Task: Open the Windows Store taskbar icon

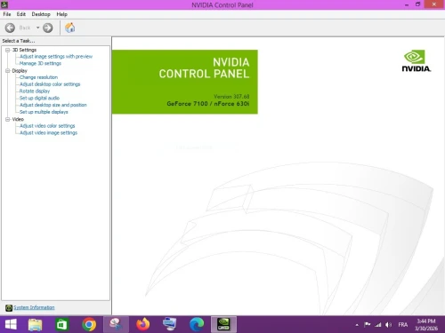Action: coord(62,324)
